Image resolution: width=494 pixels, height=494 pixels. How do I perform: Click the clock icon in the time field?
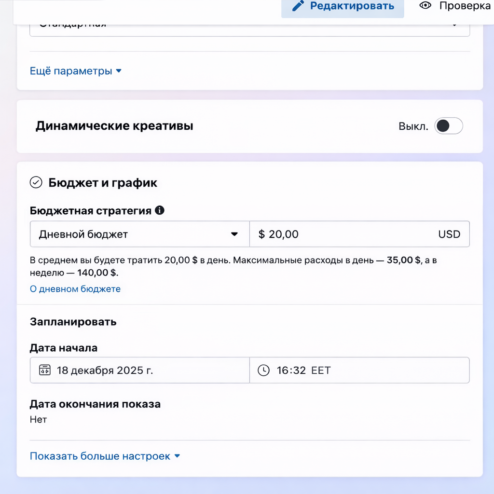pos(263,370)
